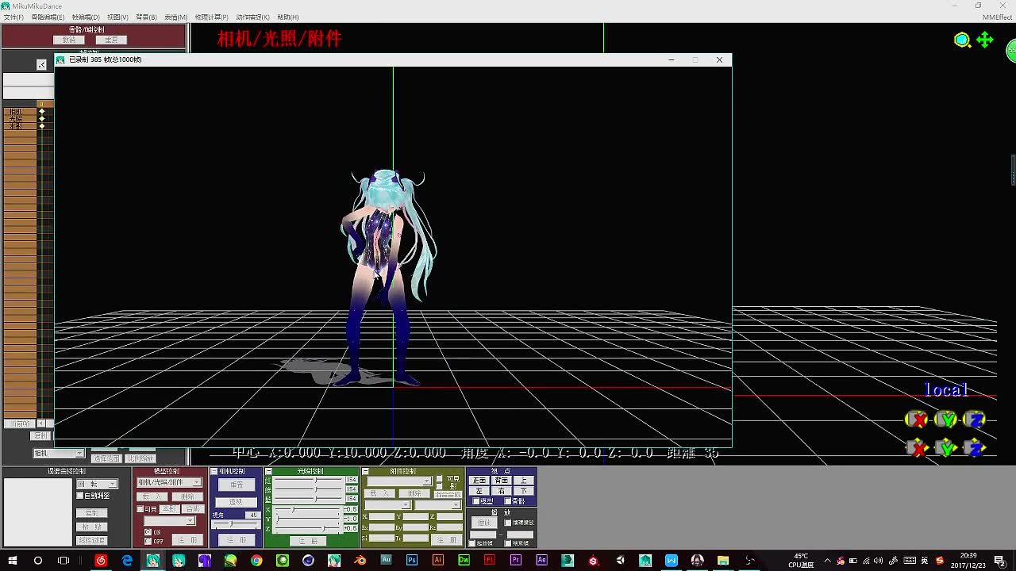Click the lower X axis move icon
This screenshot has width=1016, height=571.
pyautogui.click(x=917, y=447)
